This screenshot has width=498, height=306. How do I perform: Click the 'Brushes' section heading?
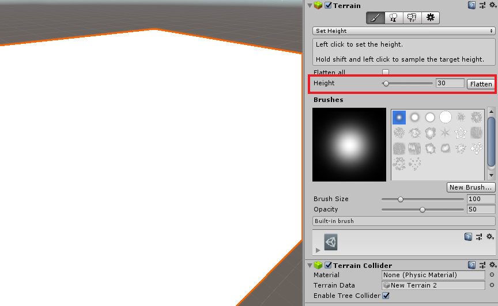pos(329,100)
